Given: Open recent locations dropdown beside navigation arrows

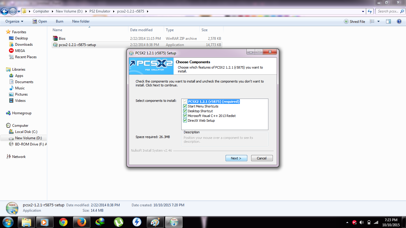Looking at the screenshot, I should [x=19, y=12].
